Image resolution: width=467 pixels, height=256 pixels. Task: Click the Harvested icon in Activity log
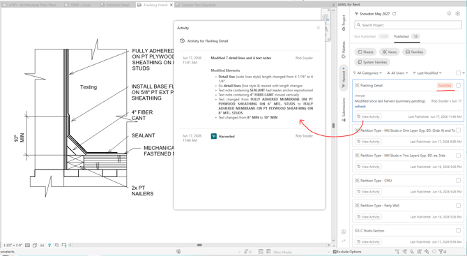213,136
